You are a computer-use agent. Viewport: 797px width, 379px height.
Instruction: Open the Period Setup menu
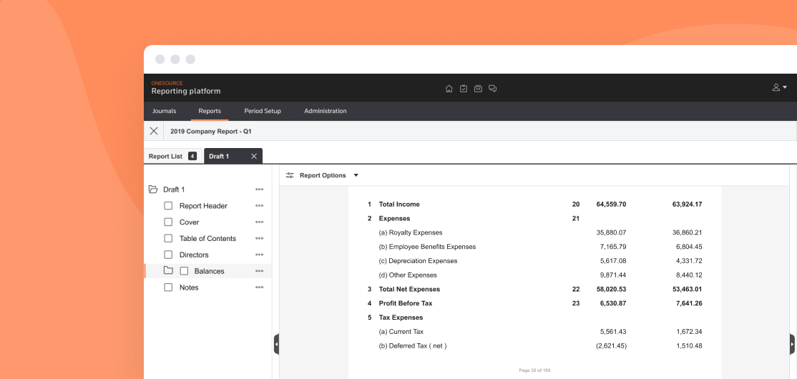click(263, 111)
